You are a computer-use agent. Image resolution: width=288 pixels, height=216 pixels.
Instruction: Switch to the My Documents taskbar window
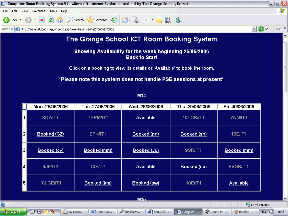74,212
